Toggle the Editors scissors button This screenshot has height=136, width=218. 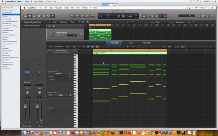[53, 16]
